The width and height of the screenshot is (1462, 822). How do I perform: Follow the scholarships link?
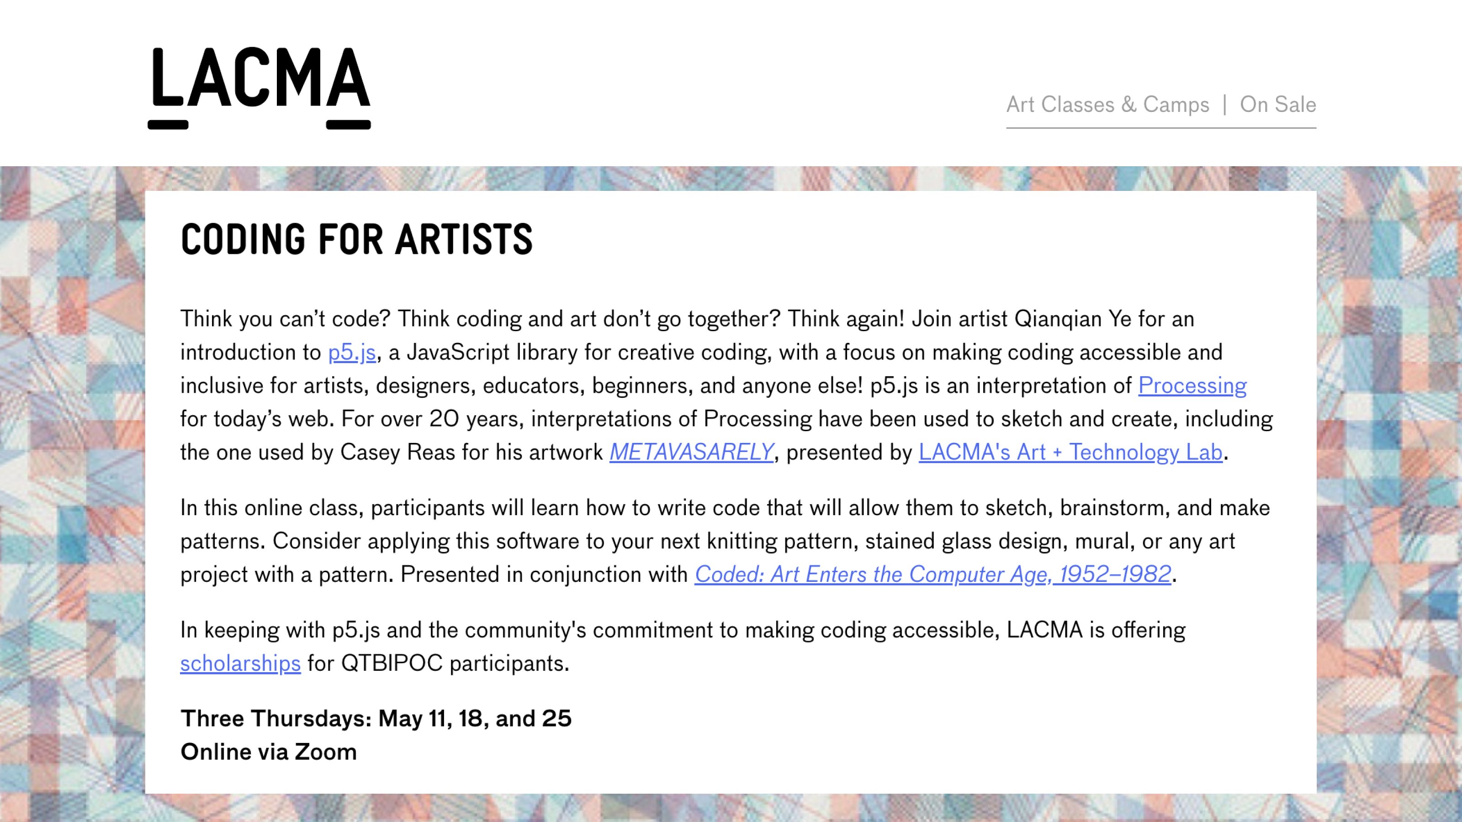point(241,663)
